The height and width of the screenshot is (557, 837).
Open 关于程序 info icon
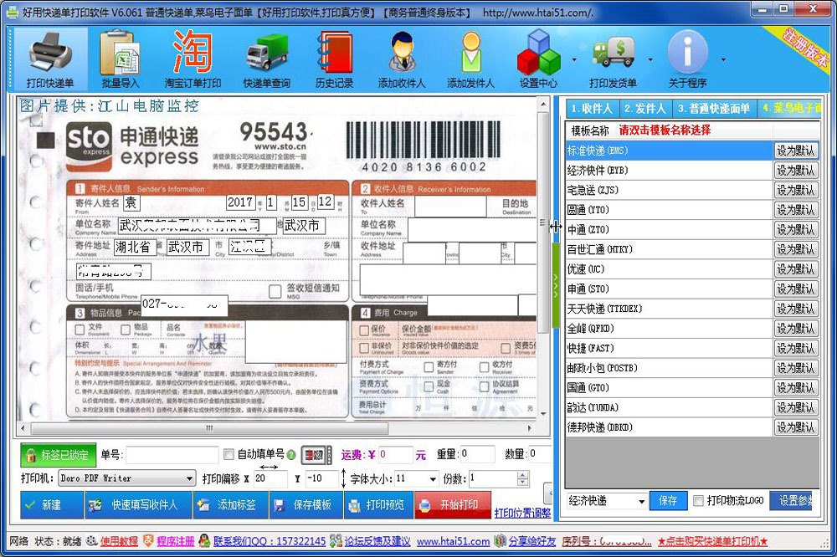687,59
